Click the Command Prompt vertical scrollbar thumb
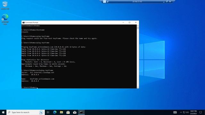Image resolution: width=205 pixels, height=115 pixels. 138,28
